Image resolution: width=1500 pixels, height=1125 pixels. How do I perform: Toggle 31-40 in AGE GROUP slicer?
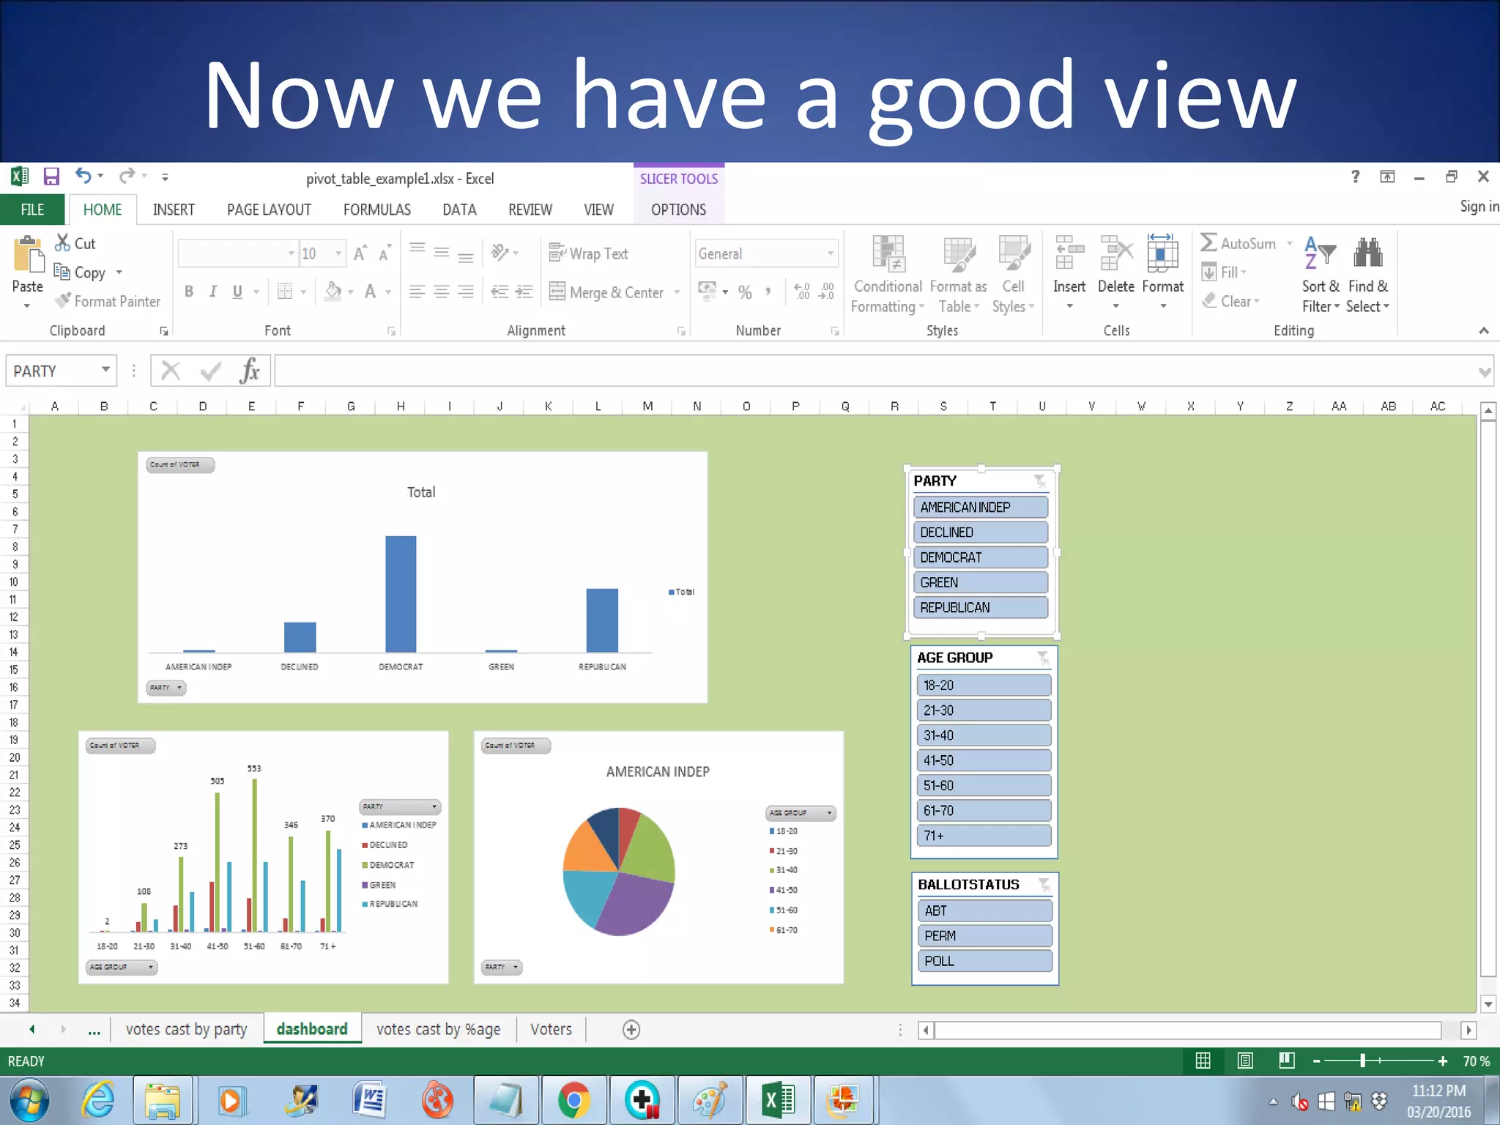click(x=983, y=735)
